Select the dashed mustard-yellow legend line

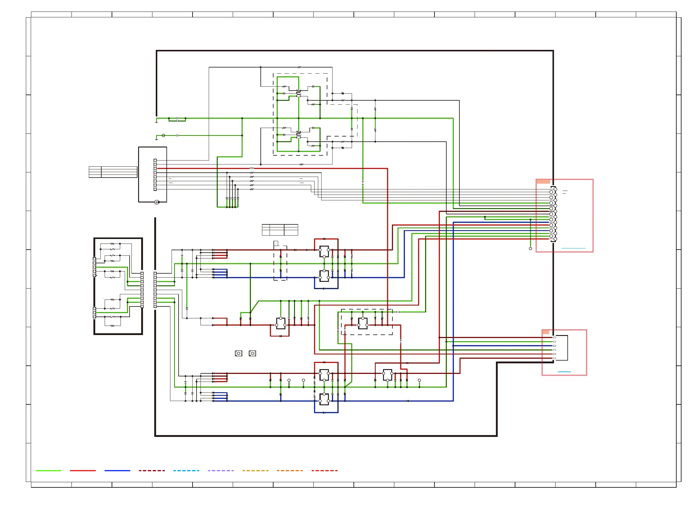[x=255, y=470]
